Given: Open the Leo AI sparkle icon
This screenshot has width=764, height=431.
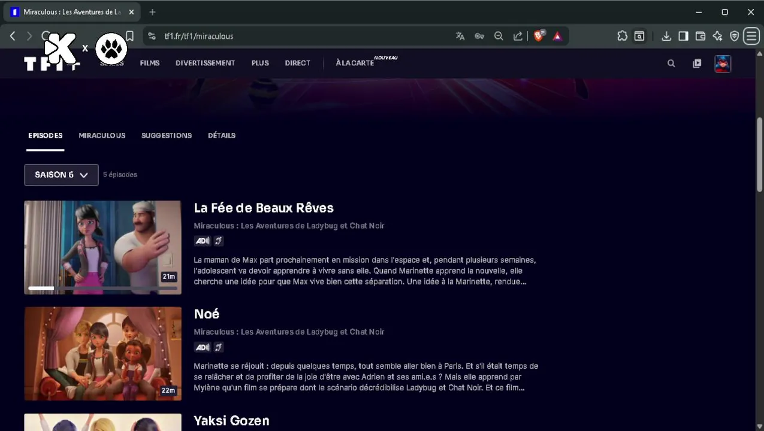Looking at the screenshot, I should [x=717, y=36].
